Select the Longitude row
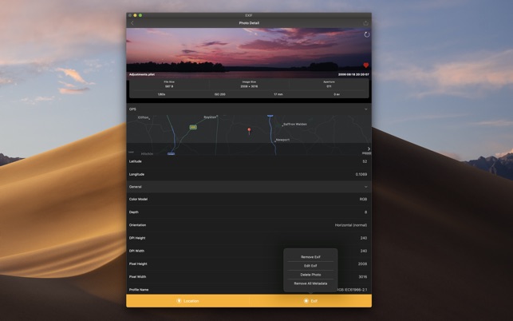Viewport: 513px width, 321px height. tap(249, 174)
